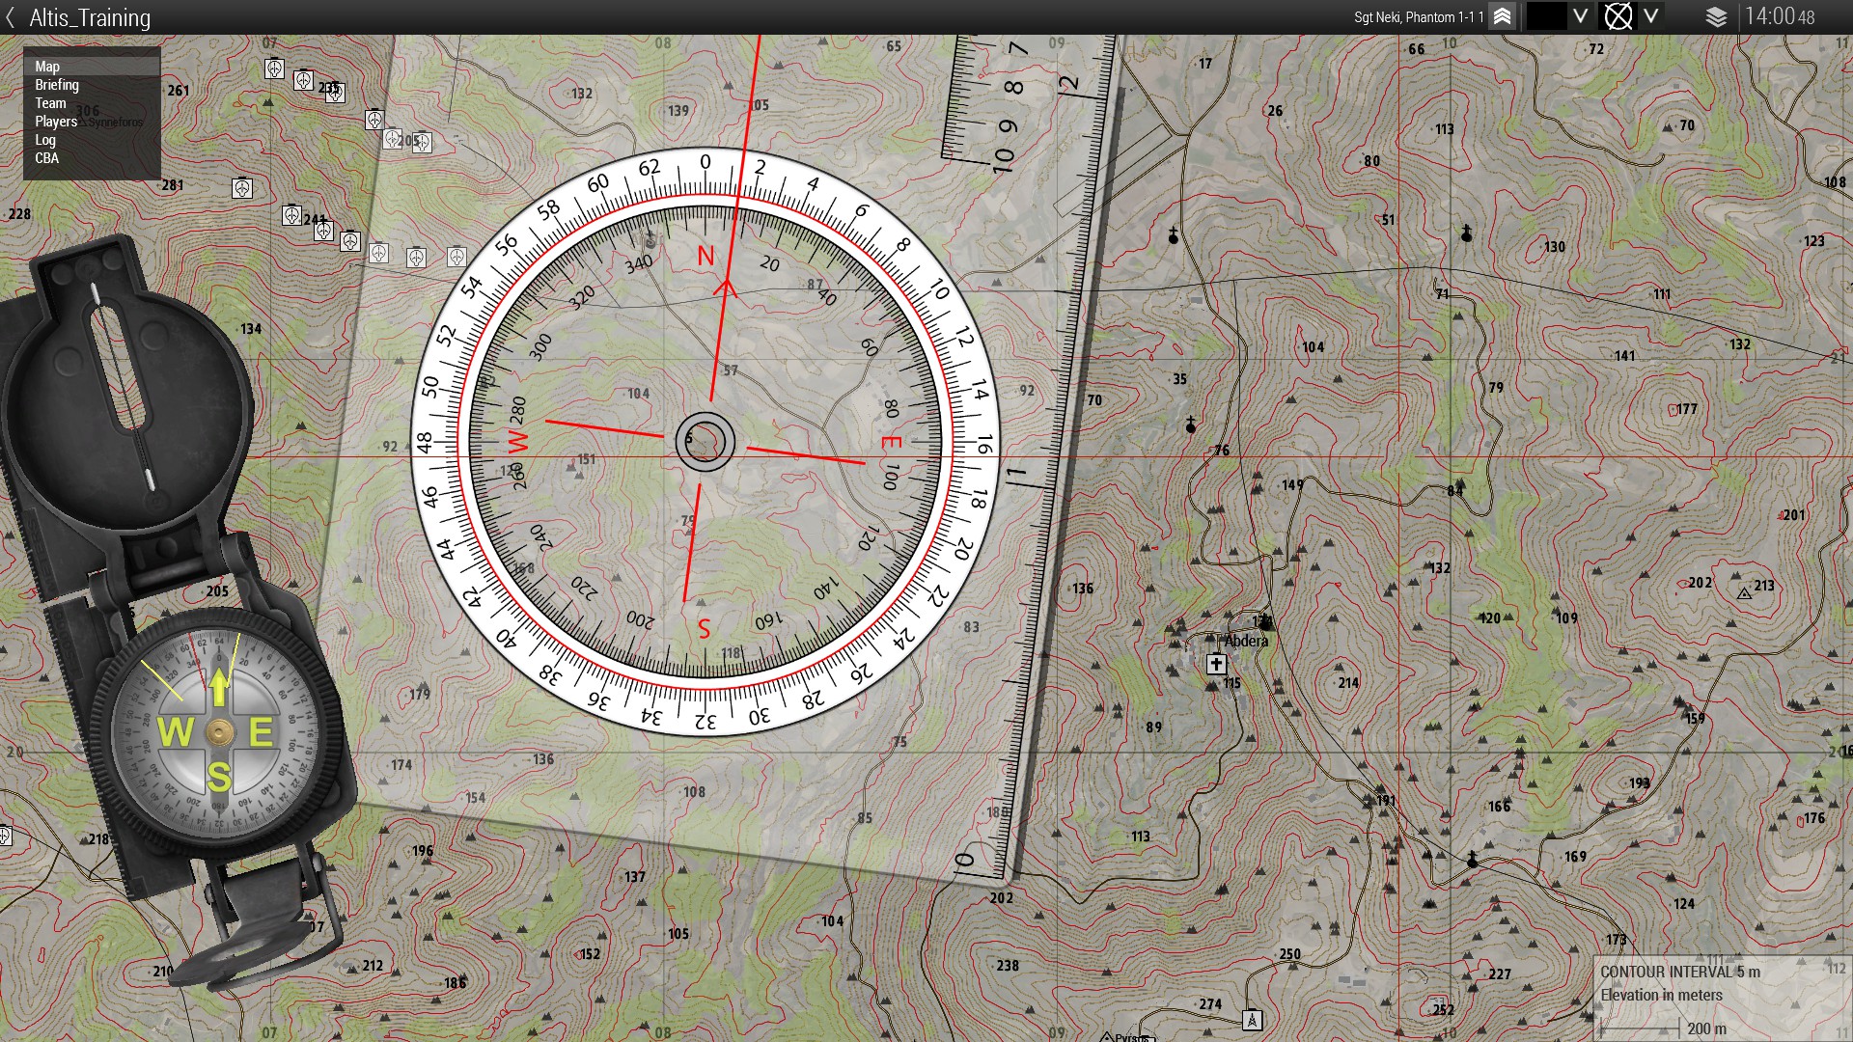Screen dimensions: 1853x1042
Task: Open the Team menu entry
Action: (x=50, y=103)
